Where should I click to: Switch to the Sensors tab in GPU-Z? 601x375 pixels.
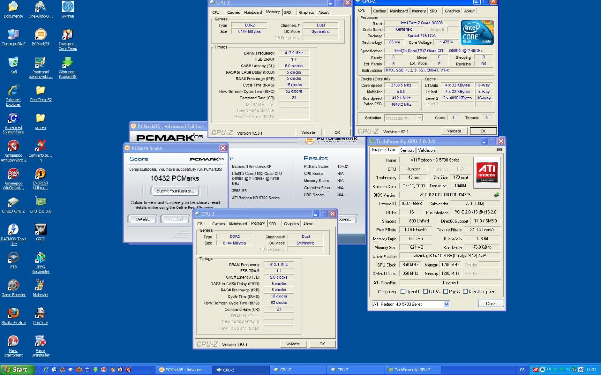(x=407, y=150)
